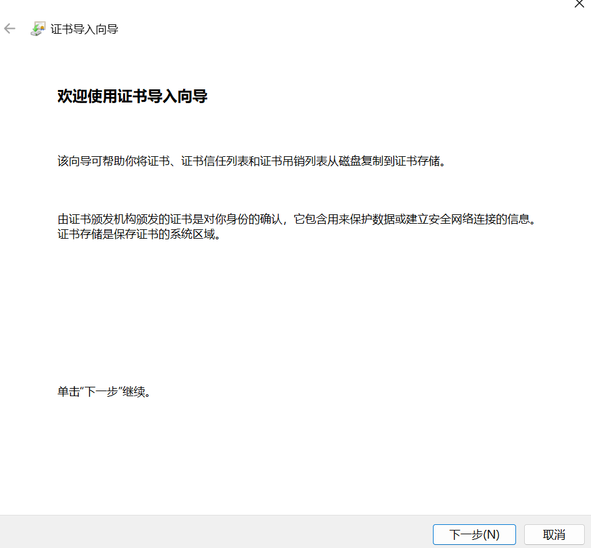Go back using the back arrow
The width and height of the screenshot is (591, 548).
[x=10, y=29]
